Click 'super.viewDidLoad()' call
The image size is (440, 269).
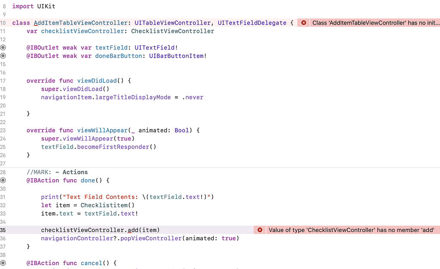[x=75, y=89]
